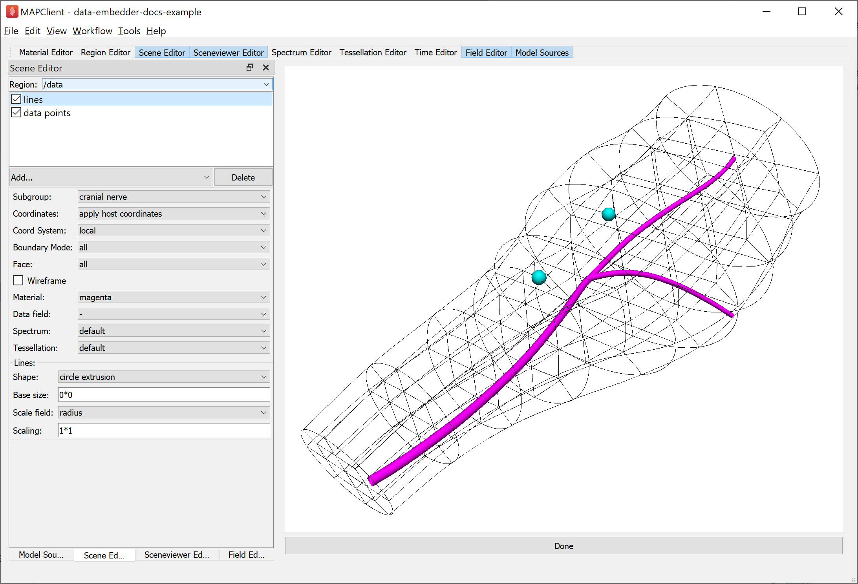Open the File menu

(11, 31)
